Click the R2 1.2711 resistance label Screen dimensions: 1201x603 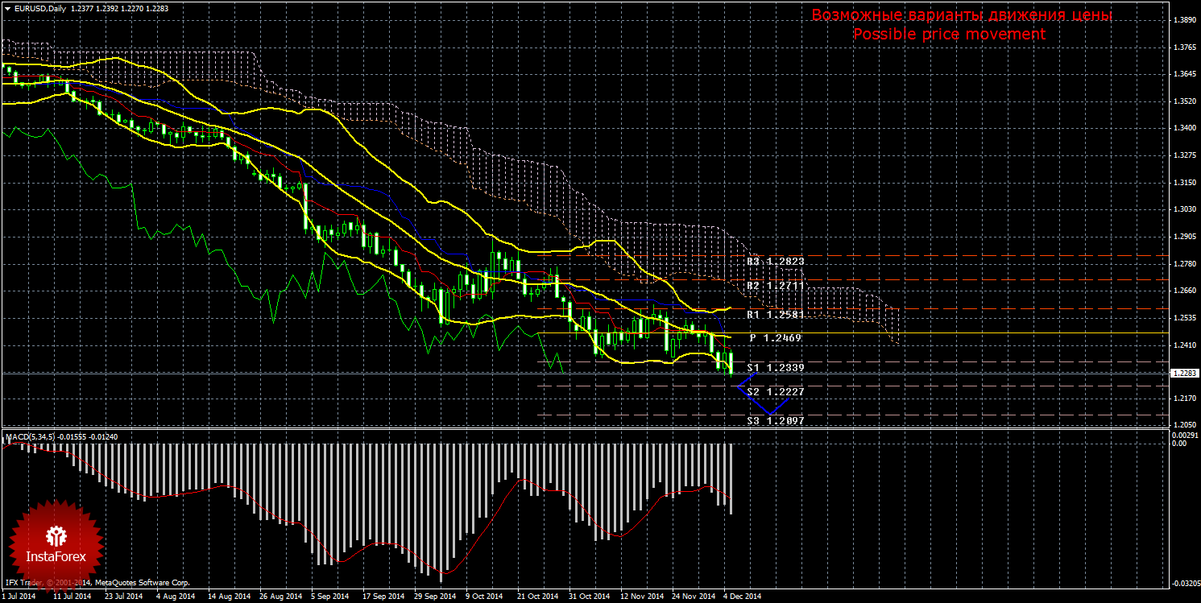pyautogui.click(x=775, y=286)
